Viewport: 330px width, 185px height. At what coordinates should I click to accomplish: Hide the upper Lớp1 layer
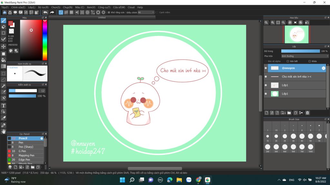tap(266, 85)
